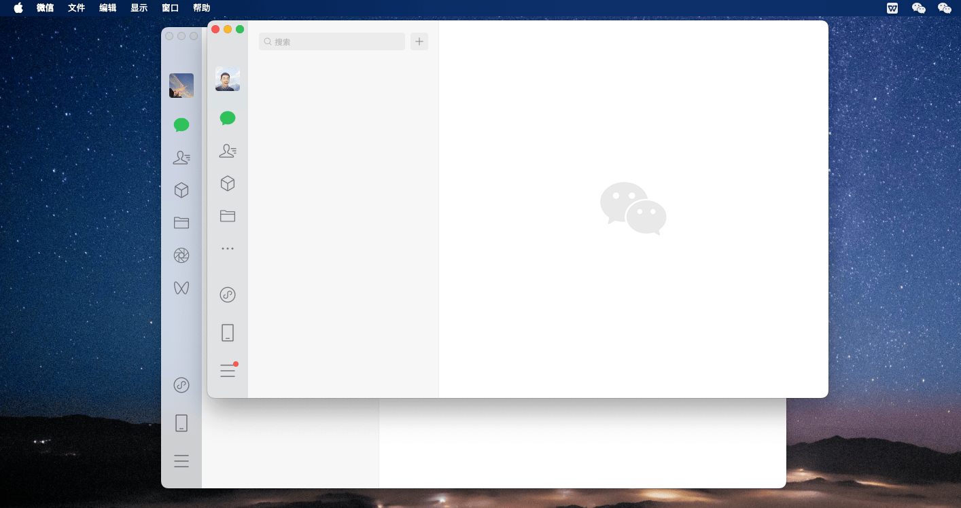Focus the 搜索 search field
961x508 pixels.
click(x=332, y=41)
